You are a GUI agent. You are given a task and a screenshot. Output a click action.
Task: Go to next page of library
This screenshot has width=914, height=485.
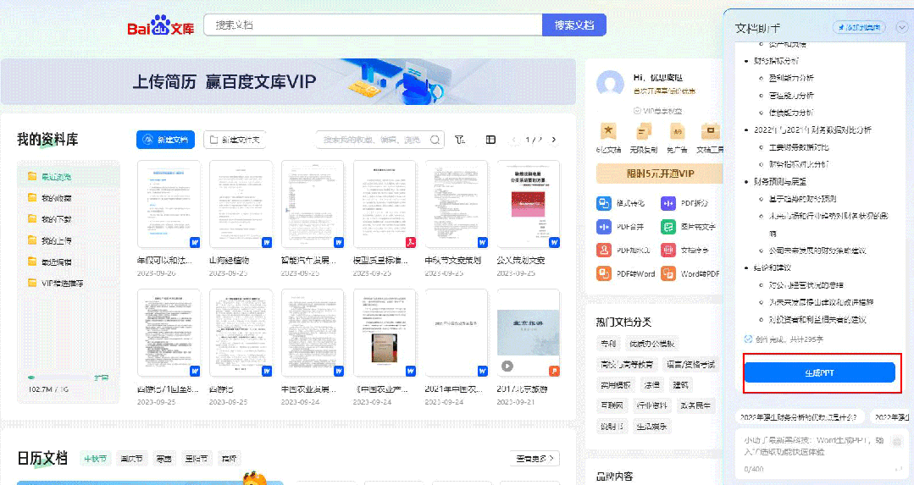coord(554,140)
